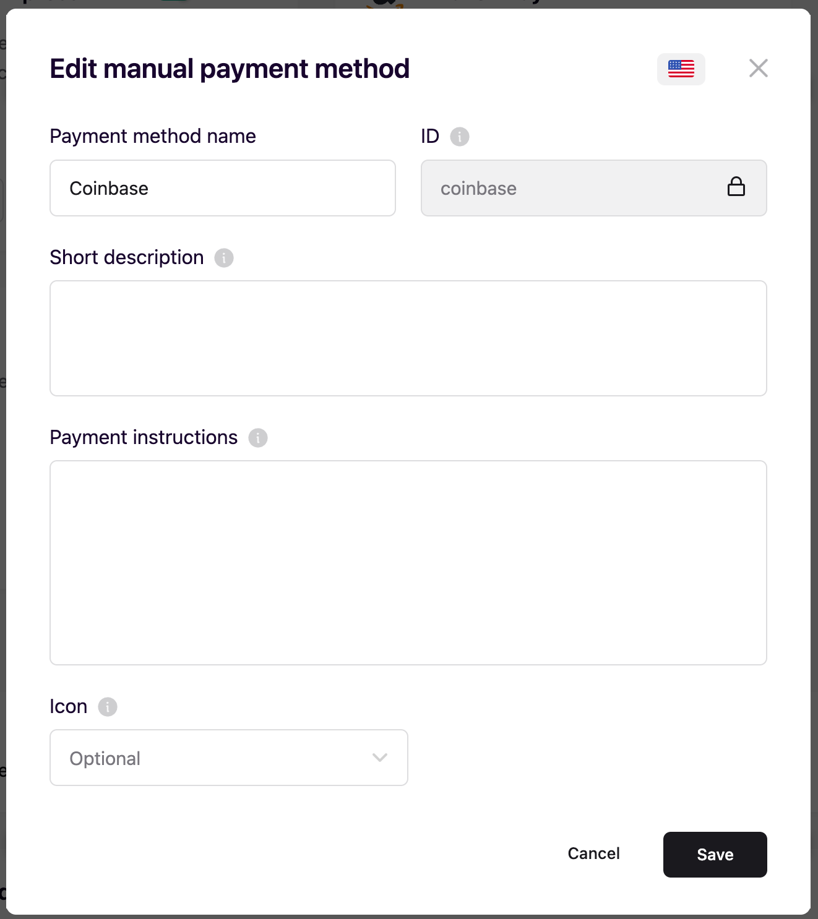Click Save to confirm payment method changes
This screenshot has width=818, height=919.
tap(715, 855)
